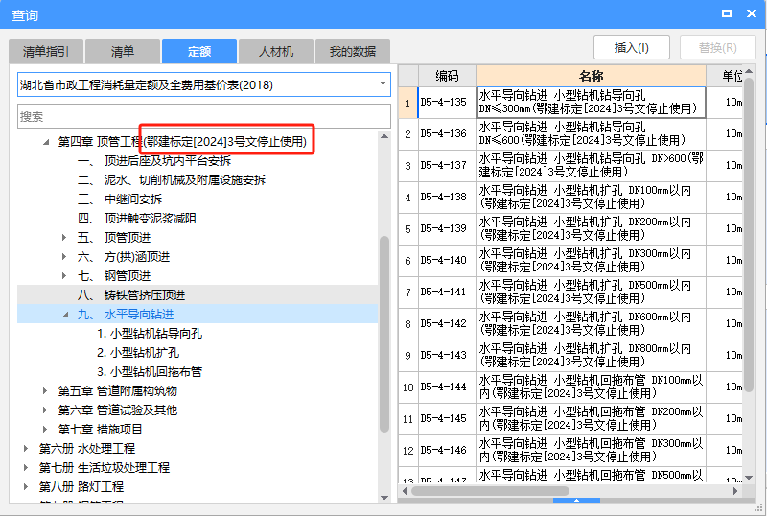Select tree item 1. 小型钻机钻导向孔
The height and width of the screenshot is (516, 767).
(150, 334)
